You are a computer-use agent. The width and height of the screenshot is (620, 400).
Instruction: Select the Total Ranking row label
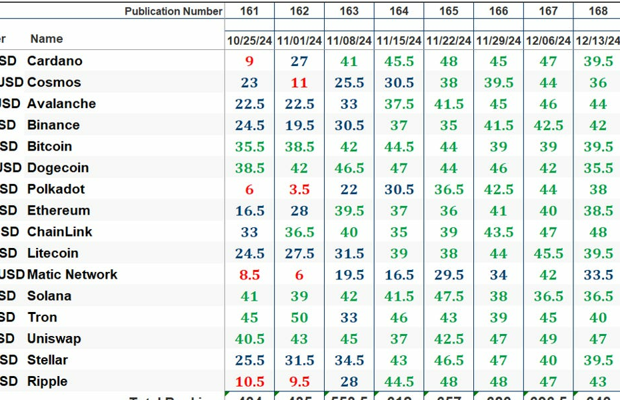tap(173, 397)
